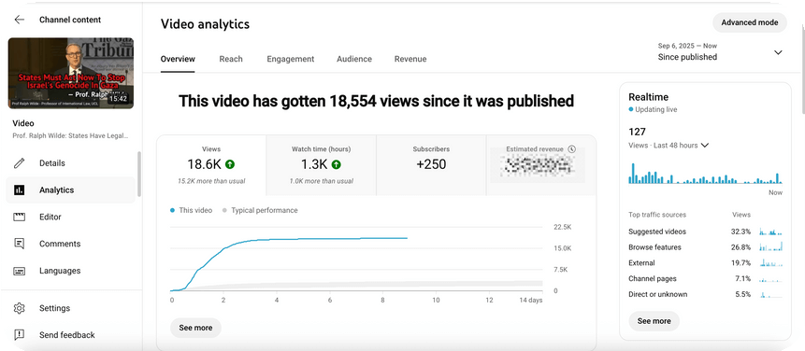This screenshot has width=805, height=351.
Task: Expand the Since published date range dropdown
Action: [778, 52]
